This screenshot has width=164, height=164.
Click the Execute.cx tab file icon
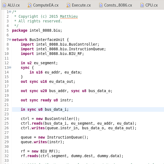tap(68, 5)
